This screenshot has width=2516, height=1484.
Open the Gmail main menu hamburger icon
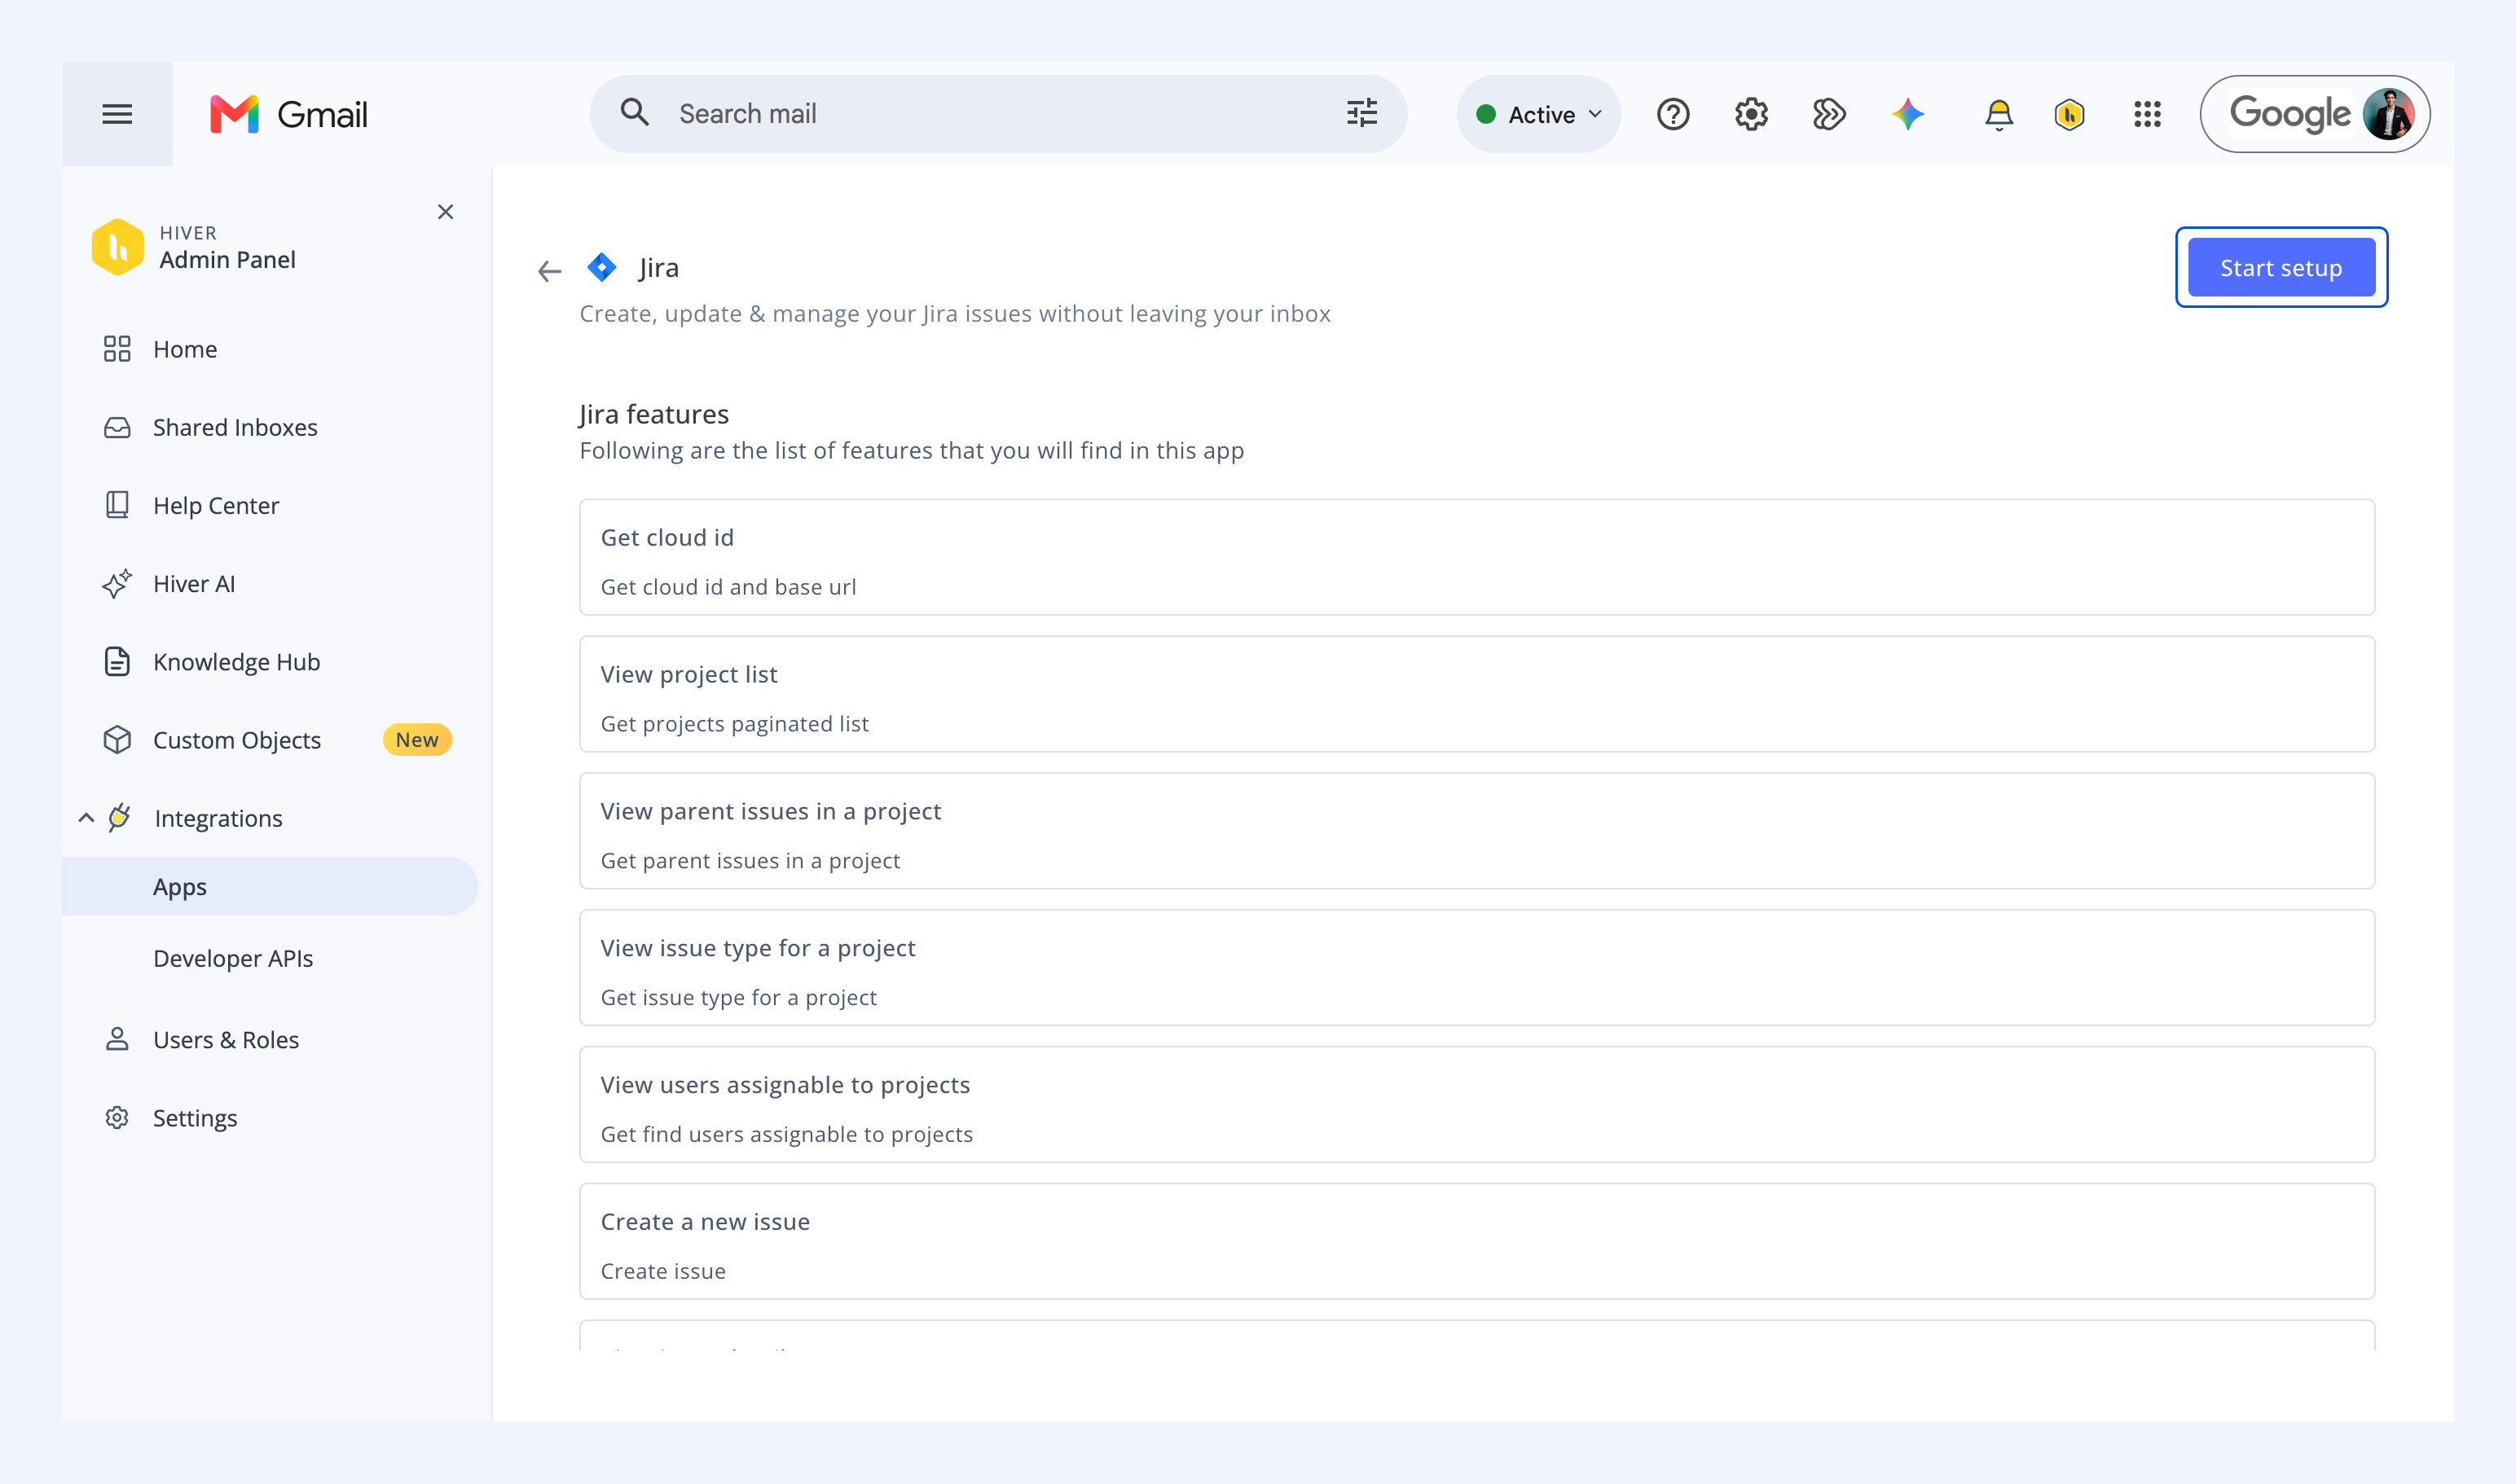click(117, 114)
